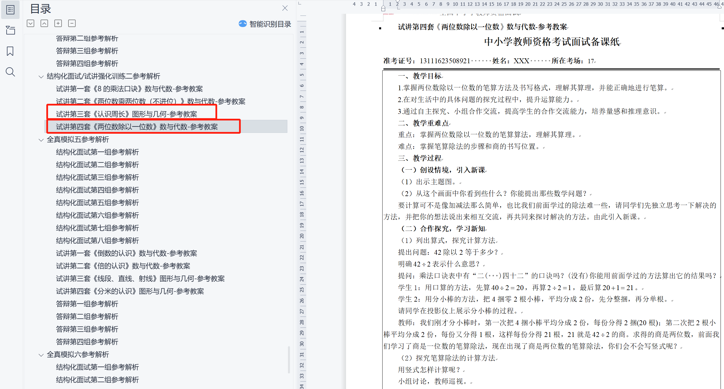Collapse 全真模拟六参考解析 section
The height and width of the screenshot is (389, 724).
tap(41, 355)
